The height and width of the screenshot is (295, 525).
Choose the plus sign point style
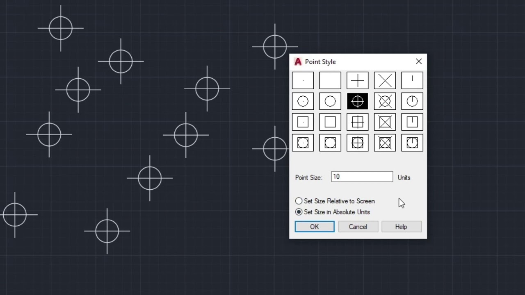(357, 80)
